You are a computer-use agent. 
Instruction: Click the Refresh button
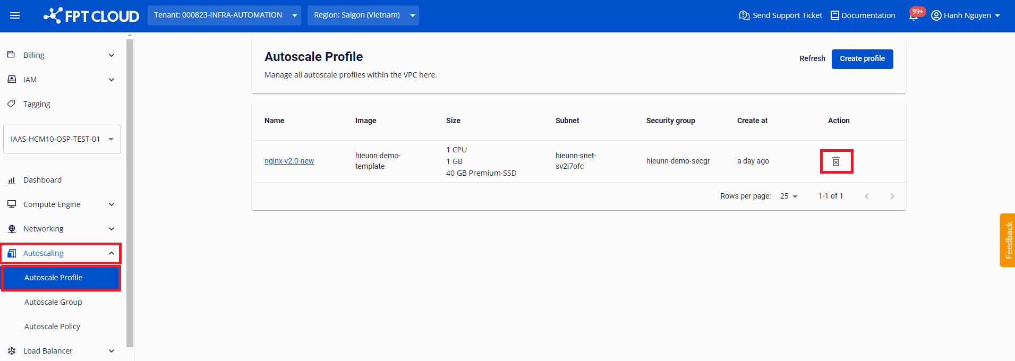(x=812, y=58)
